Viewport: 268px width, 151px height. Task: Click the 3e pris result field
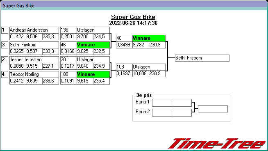213,109
